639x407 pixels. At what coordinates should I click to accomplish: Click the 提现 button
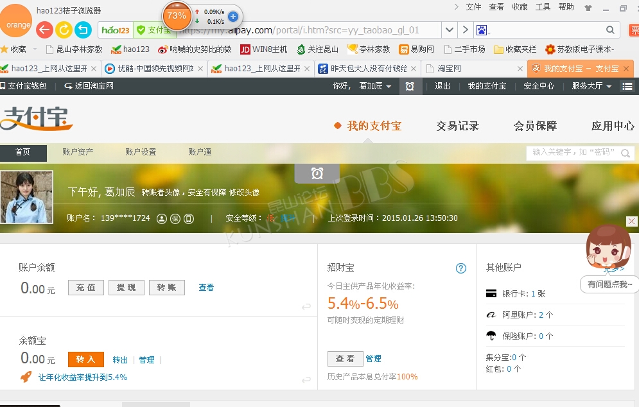click(x=127, y=288)
